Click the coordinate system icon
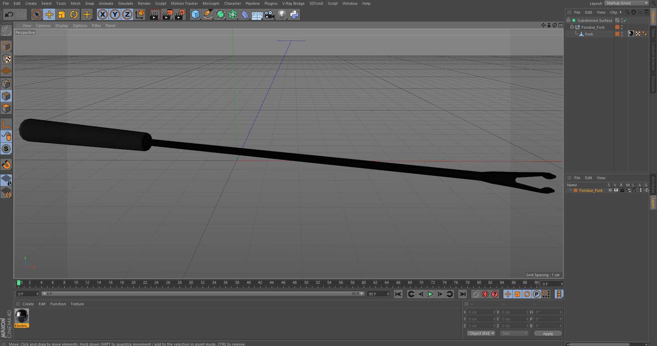This screenshot has width=657, height=346. point(140,14)
